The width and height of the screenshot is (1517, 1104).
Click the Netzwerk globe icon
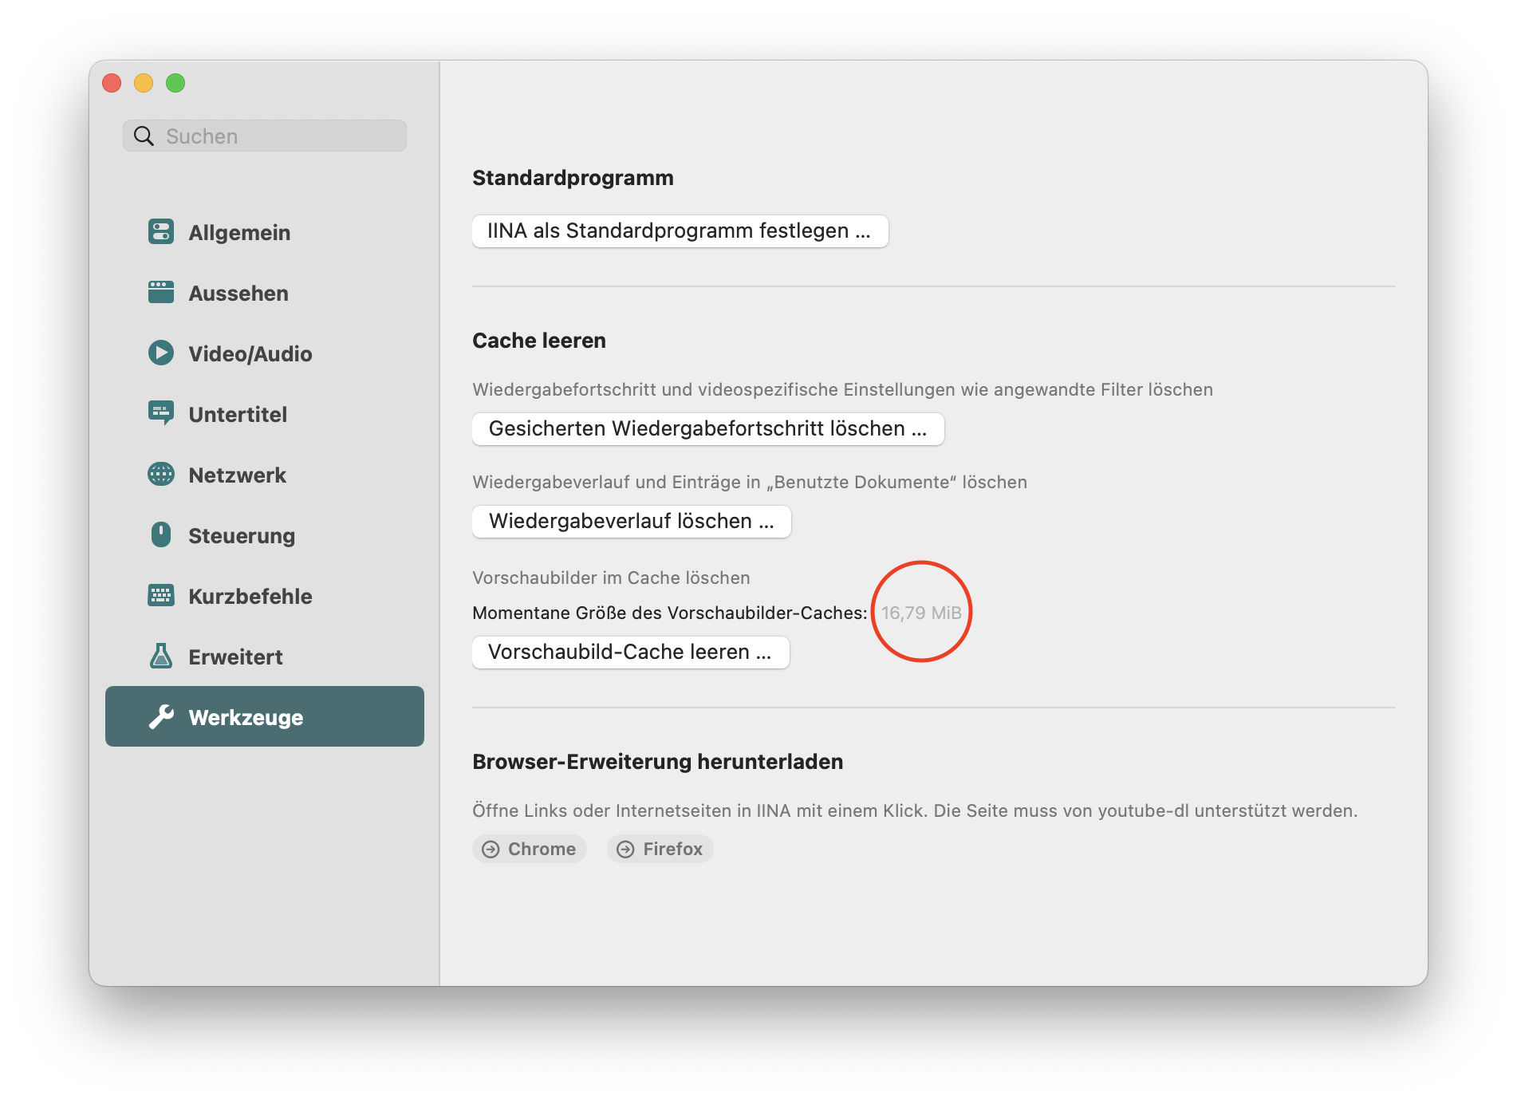click(x=161, y=474)
